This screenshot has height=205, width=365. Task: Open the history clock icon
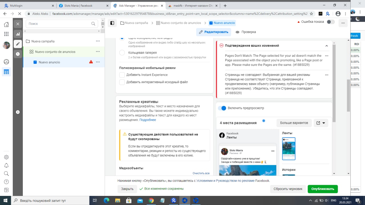(18, 54)
